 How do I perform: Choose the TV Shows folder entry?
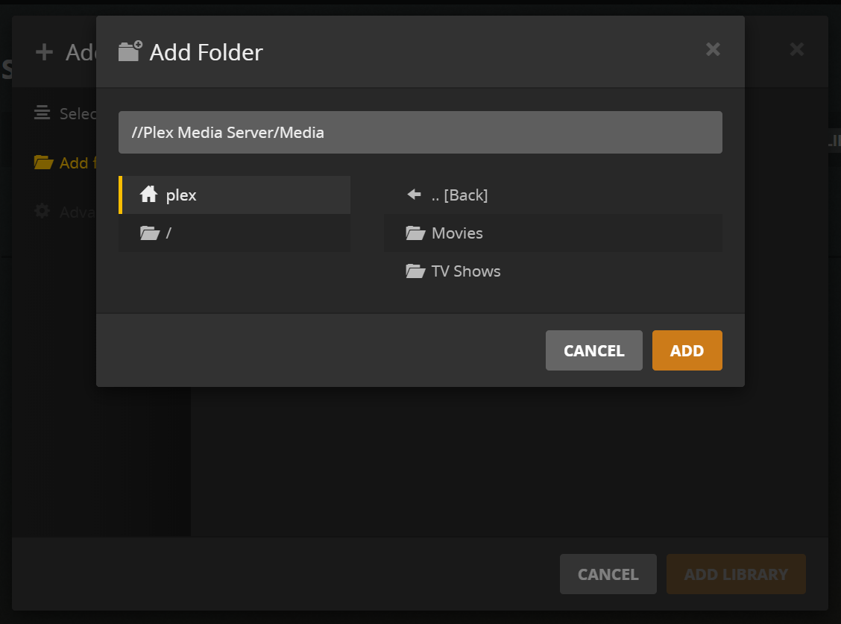553,271
